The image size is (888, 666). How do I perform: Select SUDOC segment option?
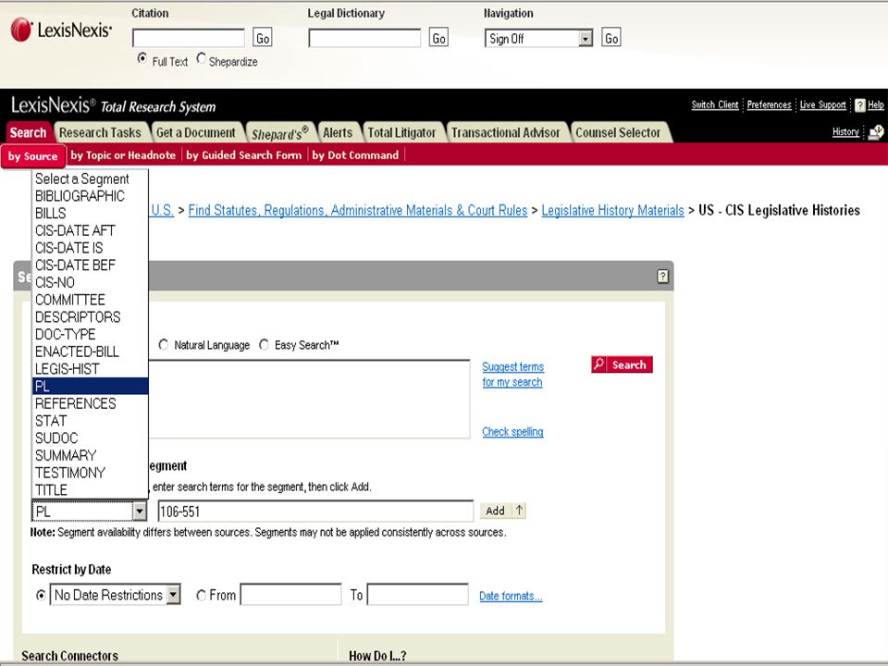tap(90, 438)
